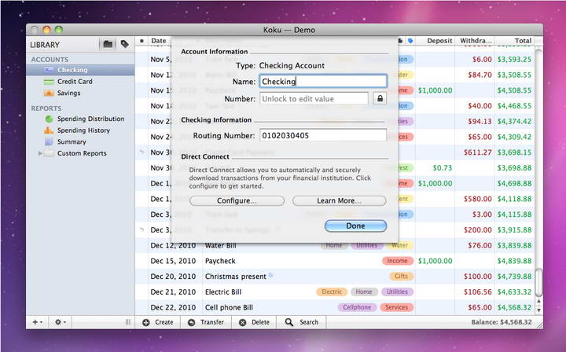Click the locked Number field

[314, 98]
